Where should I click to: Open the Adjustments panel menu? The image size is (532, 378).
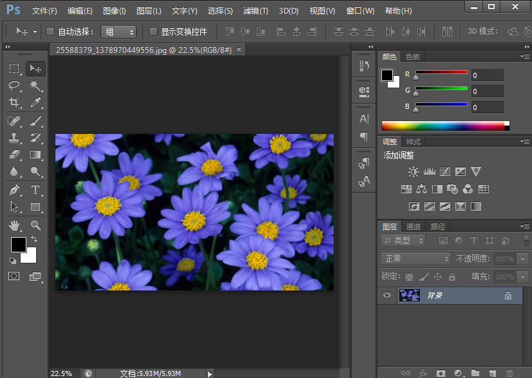click(x=525, y=141)
